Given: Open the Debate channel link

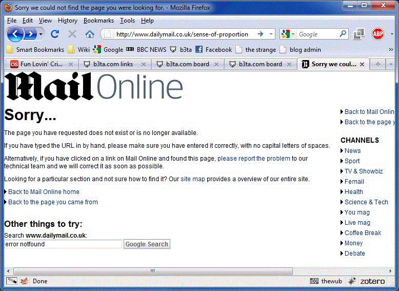Looking at the screenshot, I should point(355,254).
